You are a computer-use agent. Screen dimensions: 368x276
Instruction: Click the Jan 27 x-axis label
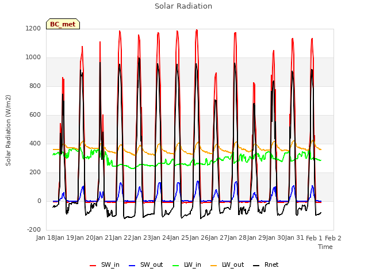[218, 237]
